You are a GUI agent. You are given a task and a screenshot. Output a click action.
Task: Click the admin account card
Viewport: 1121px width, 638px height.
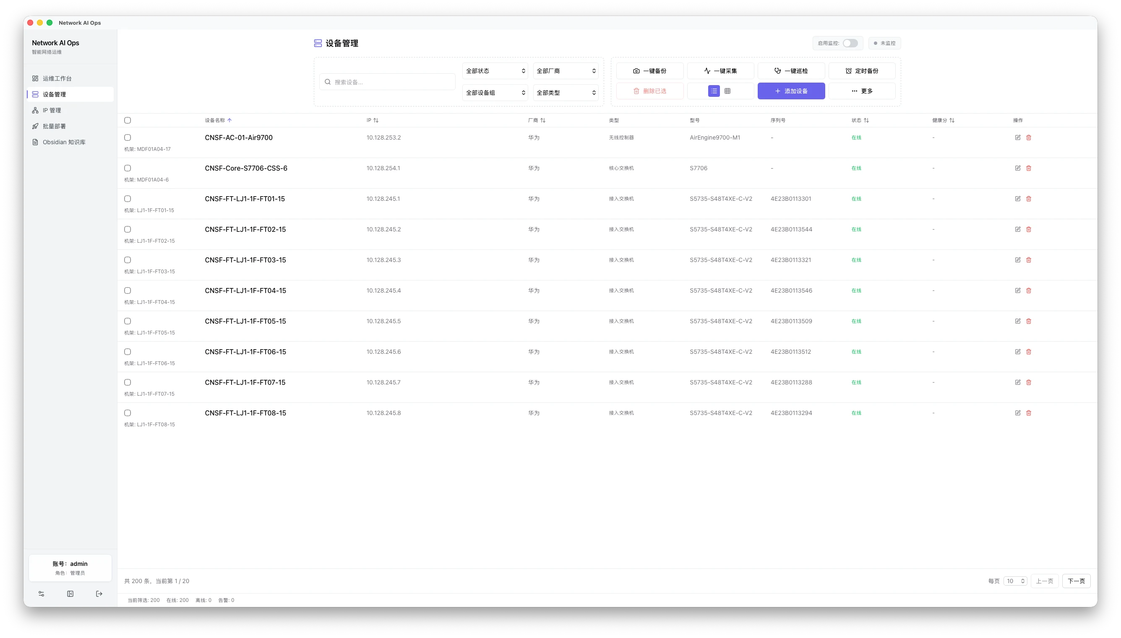tap(70, 568)
